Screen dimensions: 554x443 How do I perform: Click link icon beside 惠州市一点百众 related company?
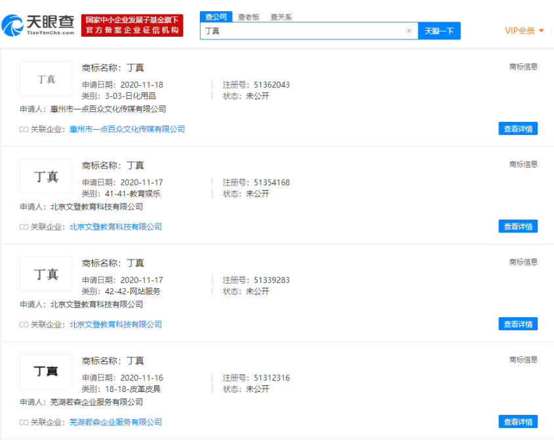tap(24, 129)
